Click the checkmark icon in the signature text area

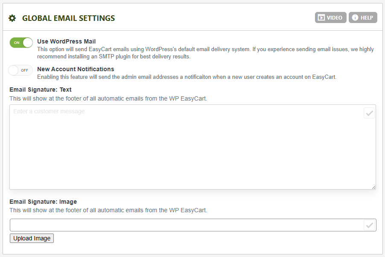click(369, 113)
